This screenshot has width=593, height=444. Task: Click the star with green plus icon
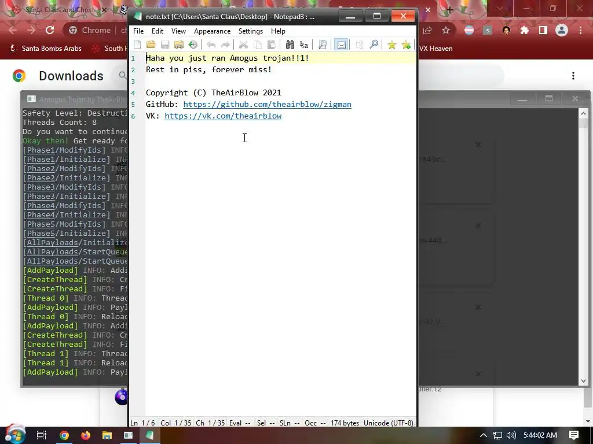click(x=406, y=45)
